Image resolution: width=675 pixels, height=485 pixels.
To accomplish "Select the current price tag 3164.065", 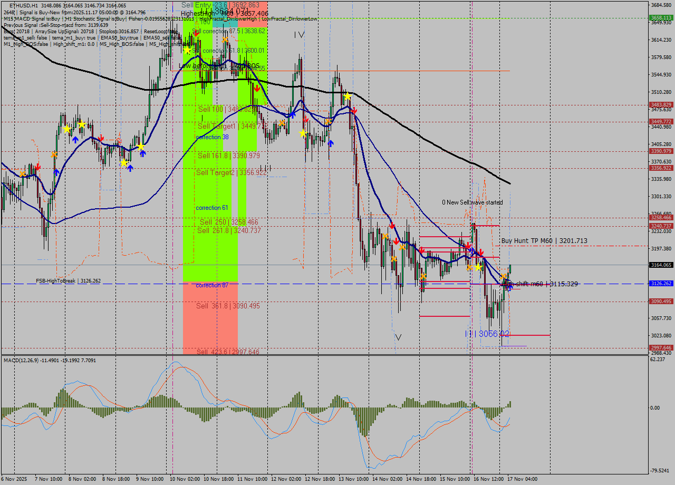I will point(661,265).
